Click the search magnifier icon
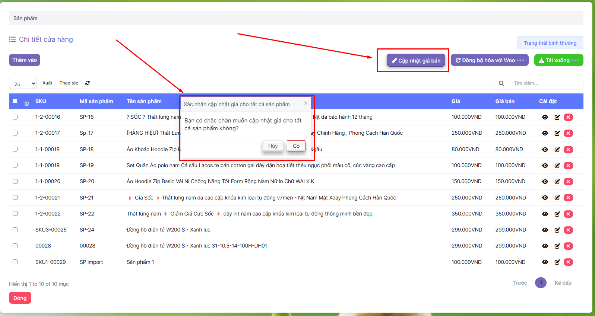 pos(501,83)
